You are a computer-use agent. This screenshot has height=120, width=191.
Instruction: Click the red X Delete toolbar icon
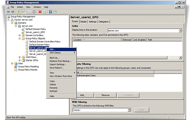click(x=40, y=12)
